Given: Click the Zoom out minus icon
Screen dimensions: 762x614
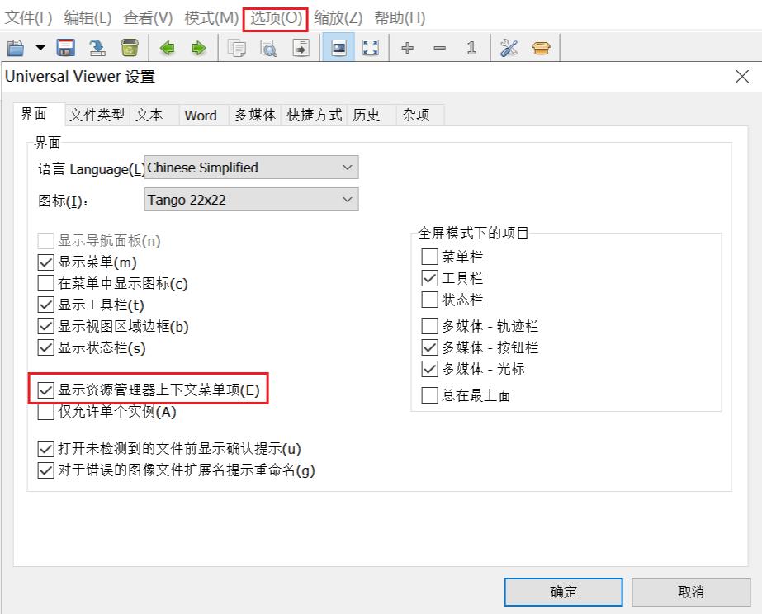Looking at the screenshot, I should [440, 48].
